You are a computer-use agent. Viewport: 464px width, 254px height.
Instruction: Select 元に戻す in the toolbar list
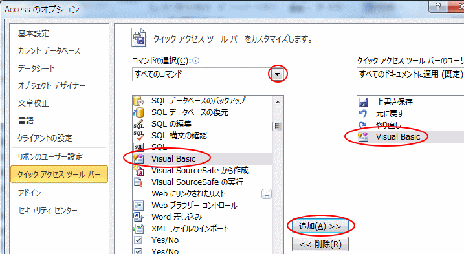point(411,114)
